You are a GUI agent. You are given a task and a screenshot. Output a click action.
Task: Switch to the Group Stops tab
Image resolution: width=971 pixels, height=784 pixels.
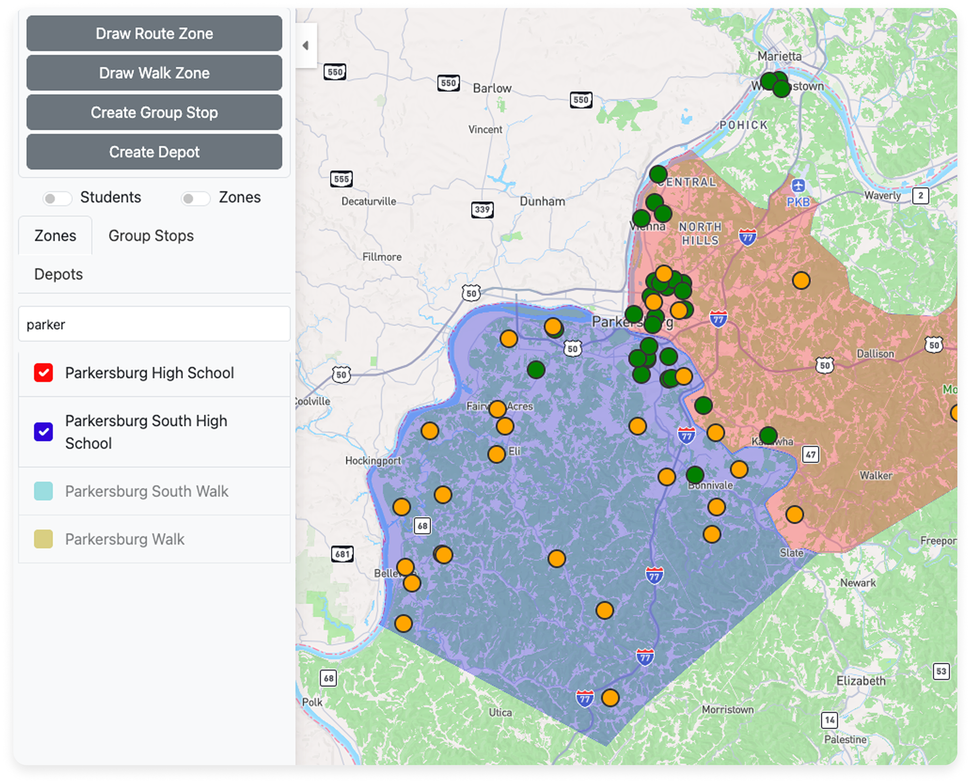point(151,236)
